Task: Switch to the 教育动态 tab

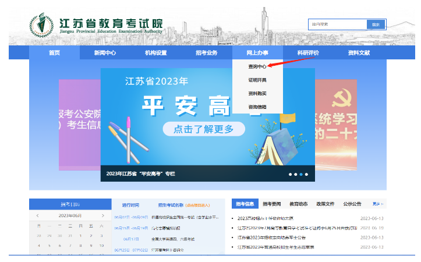Action: [299, 204]
